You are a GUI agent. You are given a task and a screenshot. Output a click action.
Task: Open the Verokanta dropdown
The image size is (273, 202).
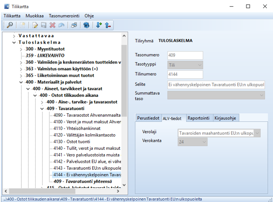click(x=192, y=142)
